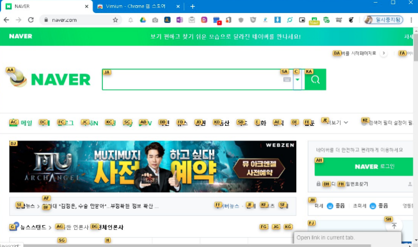Click the scroll-to-top arrow button
418x247 pixels.
point(394,226)
